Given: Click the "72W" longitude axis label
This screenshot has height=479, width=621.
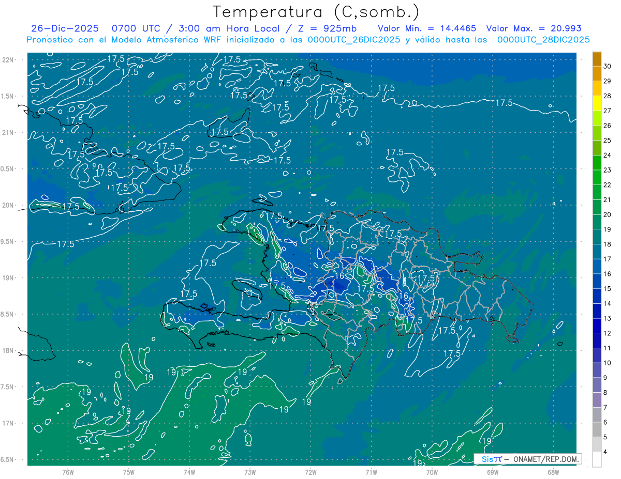Looking at the screenshot, I should 310,472.
